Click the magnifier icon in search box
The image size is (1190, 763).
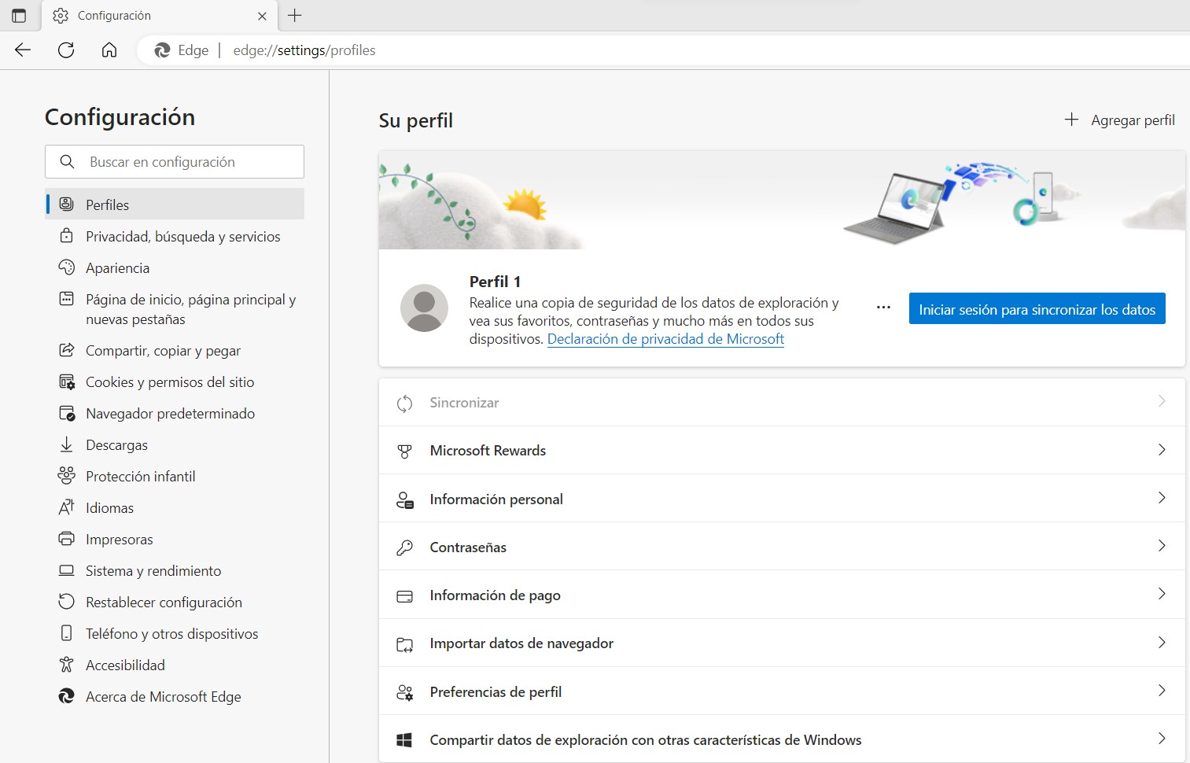(68, 162)
